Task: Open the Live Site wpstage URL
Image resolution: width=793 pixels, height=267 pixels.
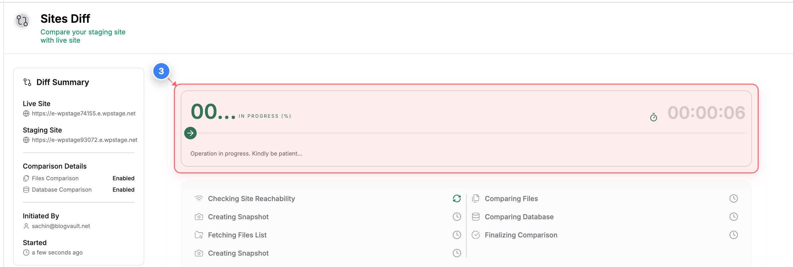Action: tap(84, 113)
